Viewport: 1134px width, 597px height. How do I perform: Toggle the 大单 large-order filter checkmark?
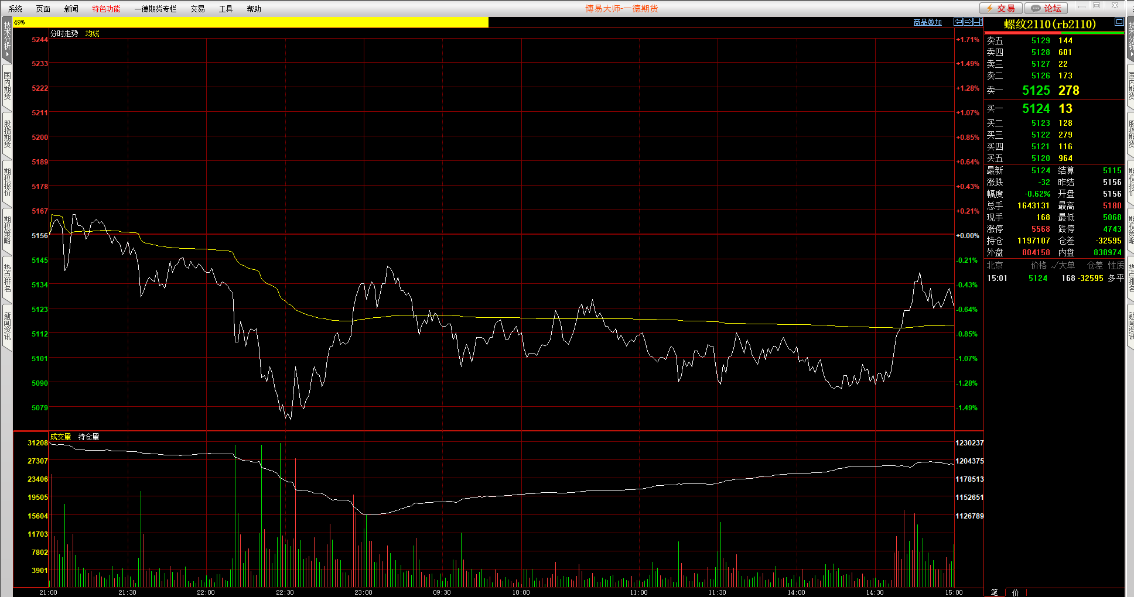click(x=1054, y=266)
